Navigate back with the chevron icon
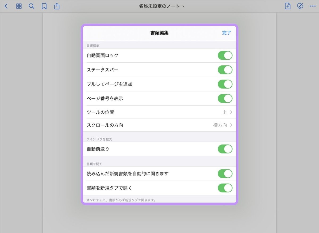Screen dimensions: 319x233 (x=6, y=6)
